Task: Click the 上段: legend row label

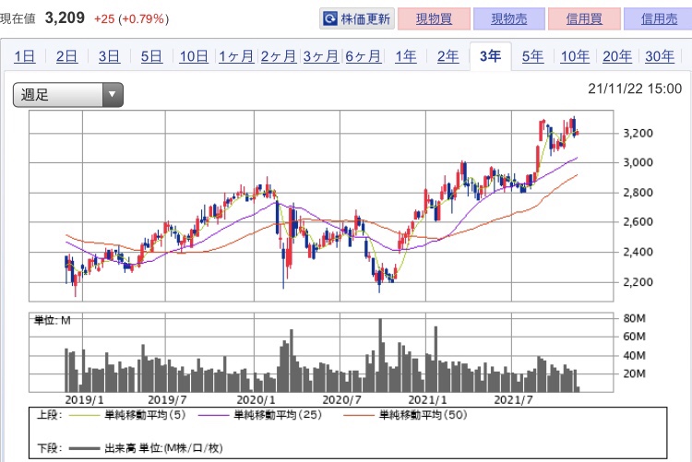Action: [x=49, y=415]
